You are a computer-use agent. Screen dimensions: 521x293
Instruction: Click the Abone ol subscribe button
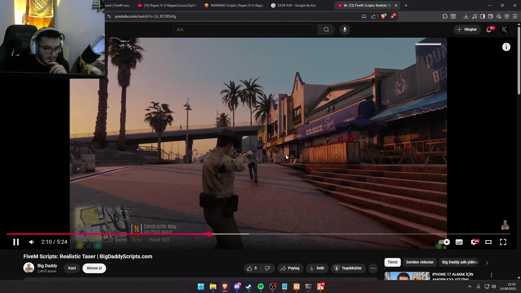click(94, 268)
